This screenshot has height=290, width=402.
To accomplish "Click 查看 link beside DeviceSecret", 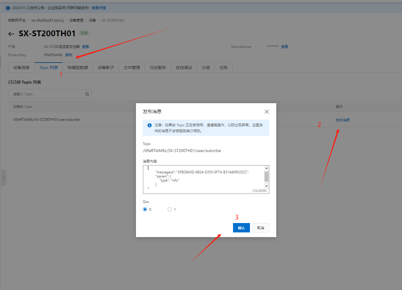I will (284, 47).
